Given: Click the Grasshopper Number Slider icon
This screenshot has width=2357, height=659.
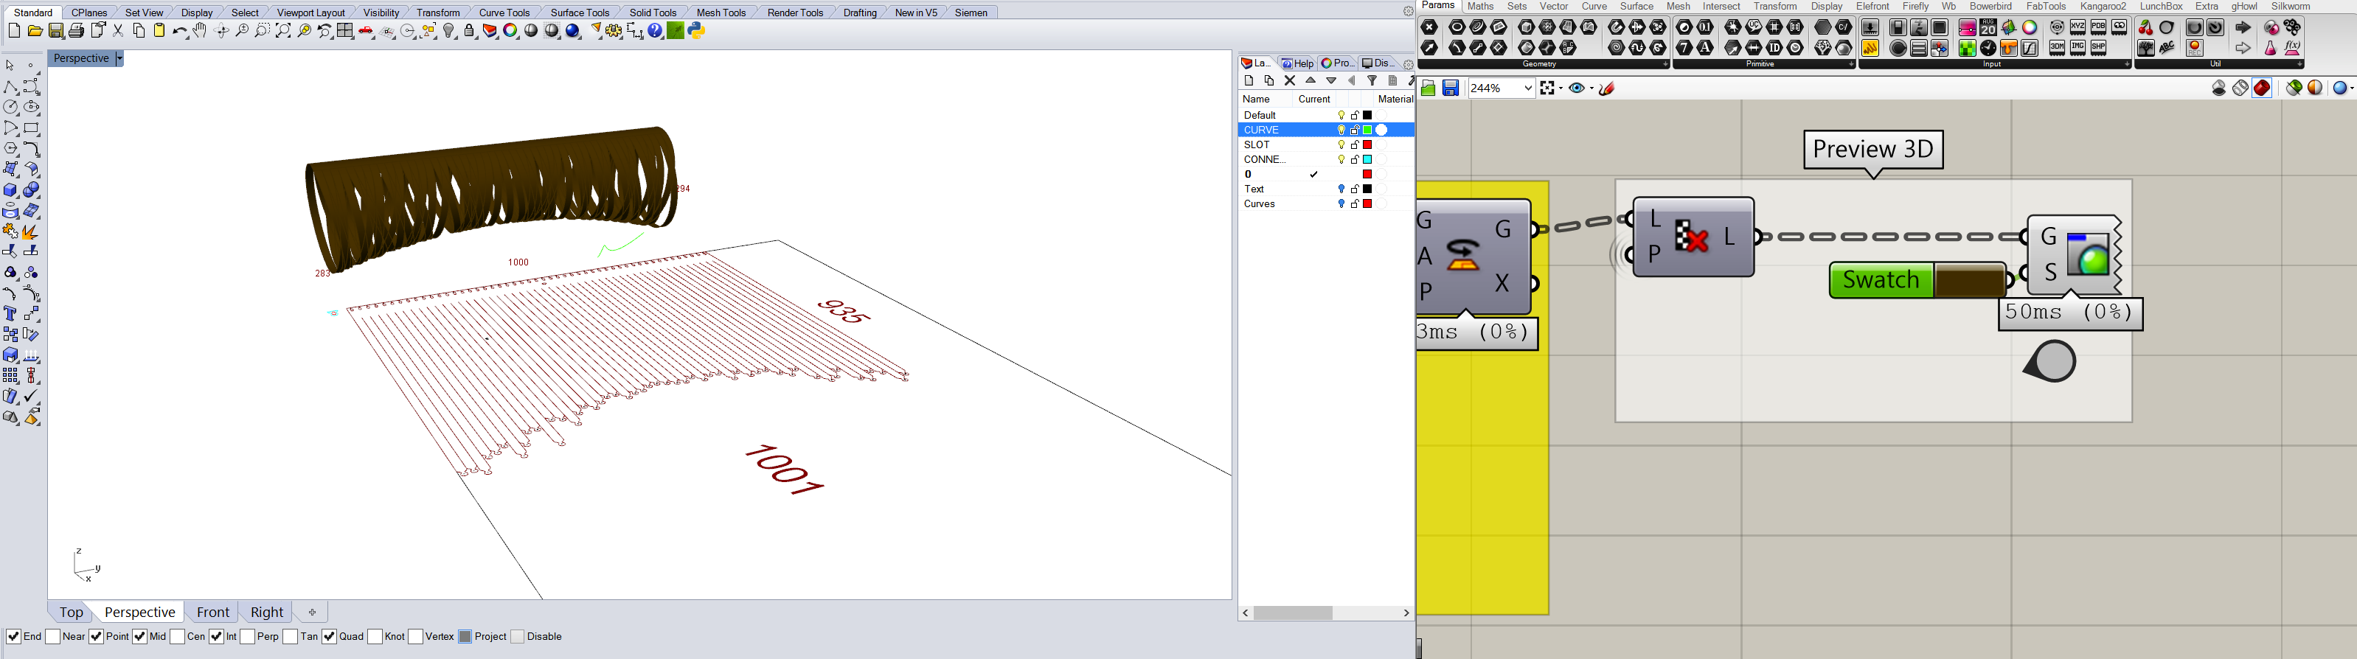Looking at the screenshot, I should [1870, 28].
